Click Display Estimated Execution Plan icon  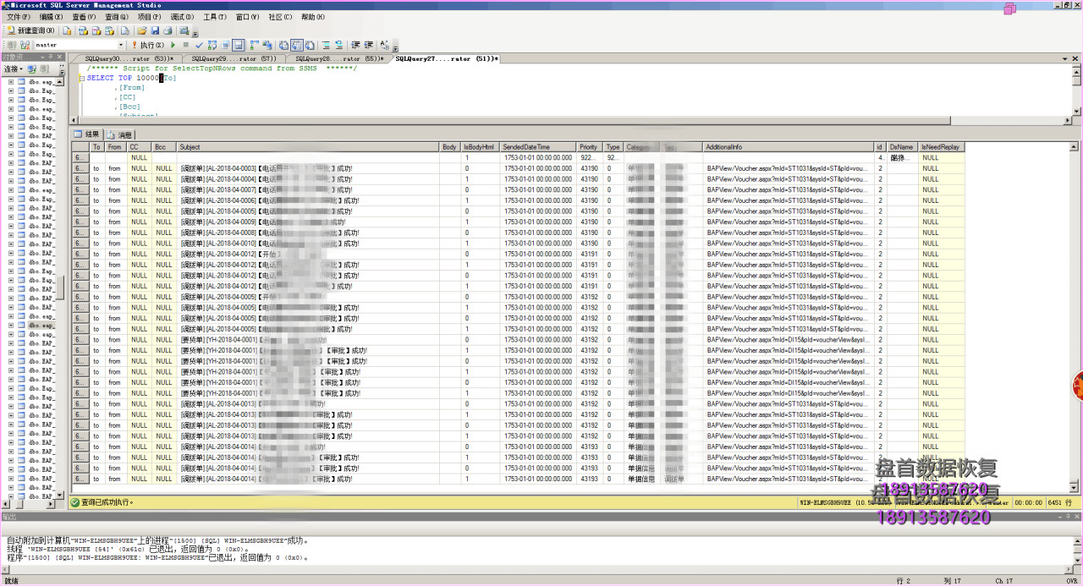coord(212,45)
